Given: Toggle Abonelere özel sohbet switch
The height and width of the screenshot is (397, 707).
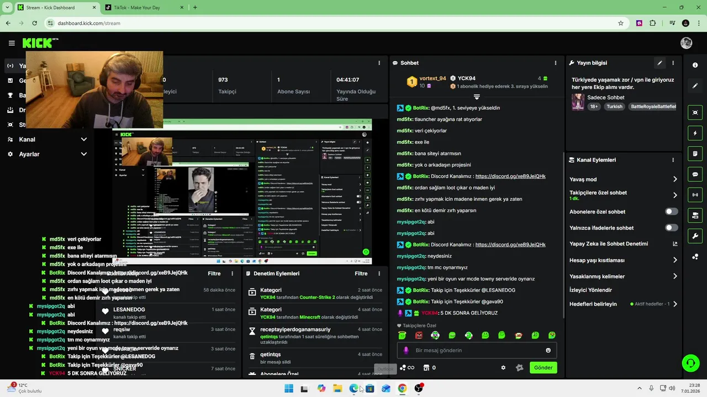Looking at the screenshot, I should click(672, 212).
